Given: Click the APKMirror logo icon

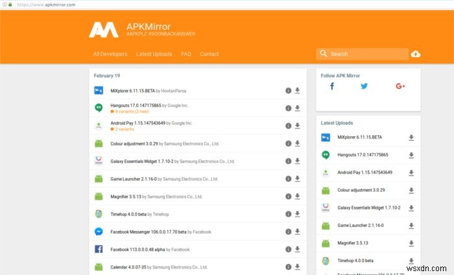Looking at the screenshot, I should 104,30.
